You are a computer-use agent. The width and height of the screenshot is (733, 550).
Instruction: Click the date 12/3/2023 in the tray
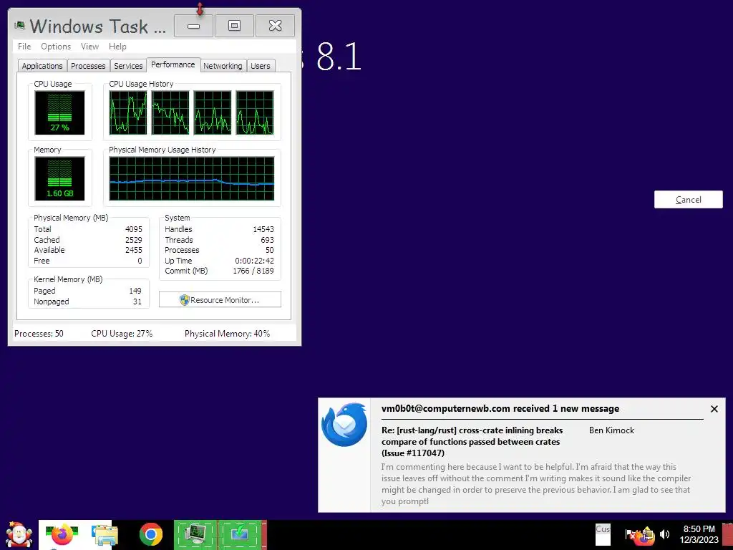tap(699, 540)
